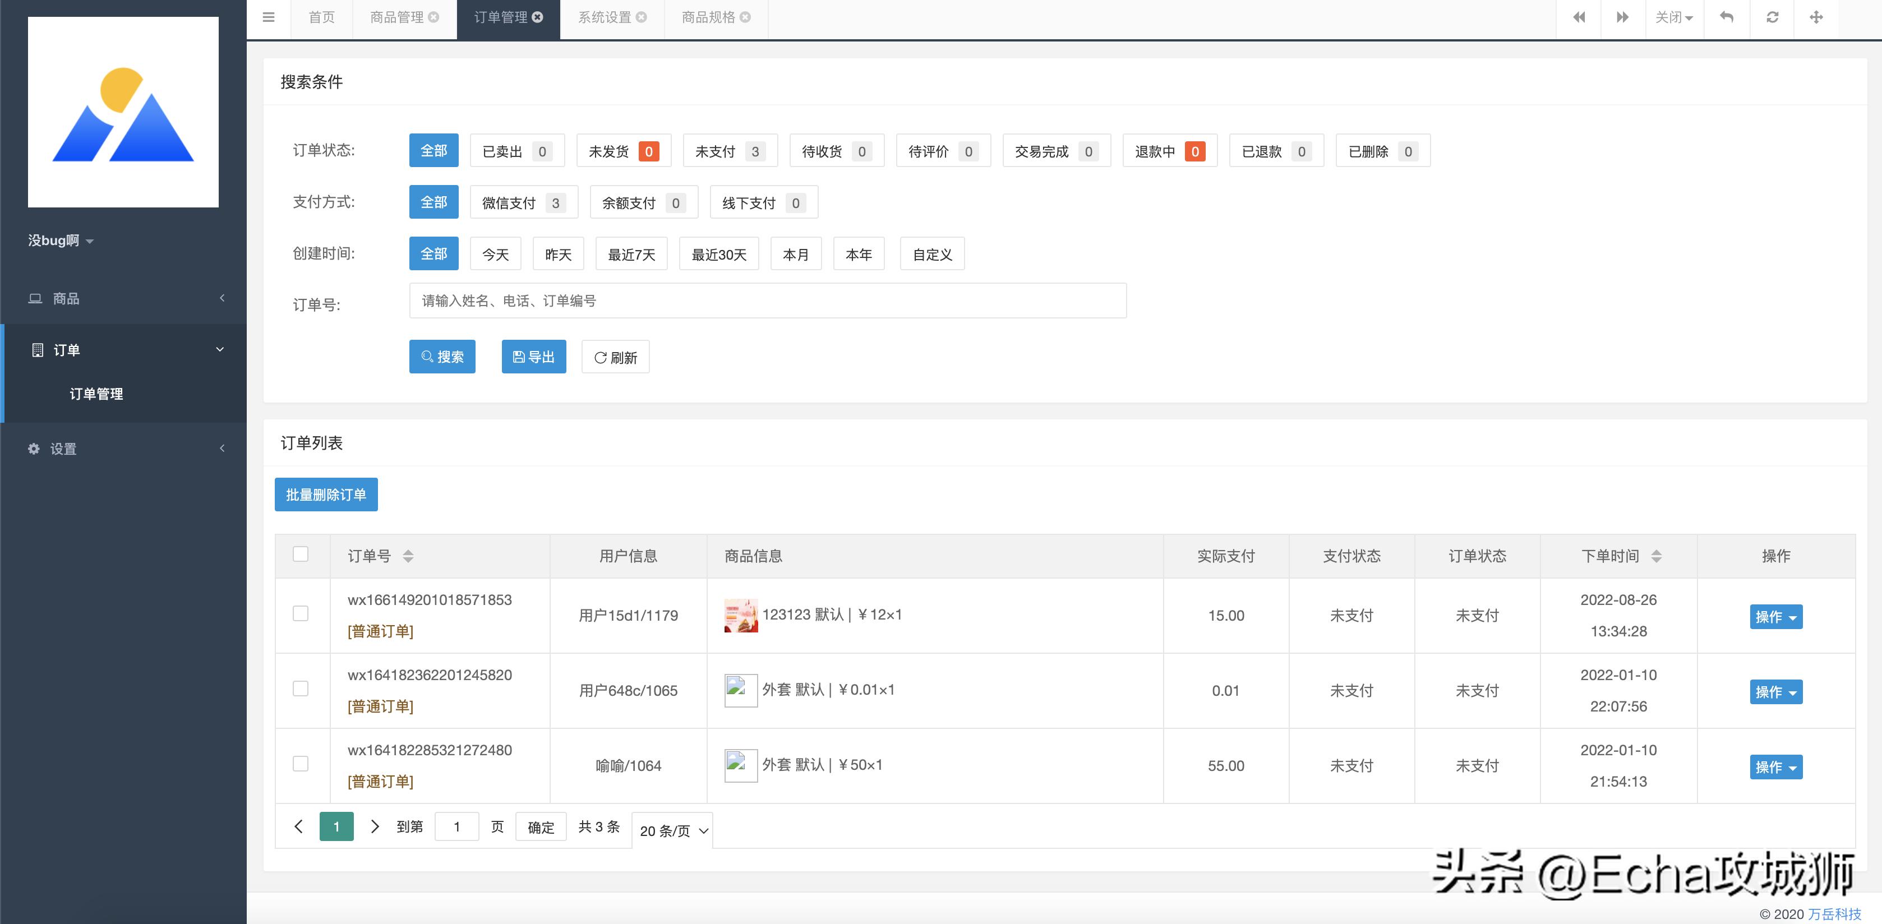
Task: Click the 导出 export button
Action: click(533, 357)
